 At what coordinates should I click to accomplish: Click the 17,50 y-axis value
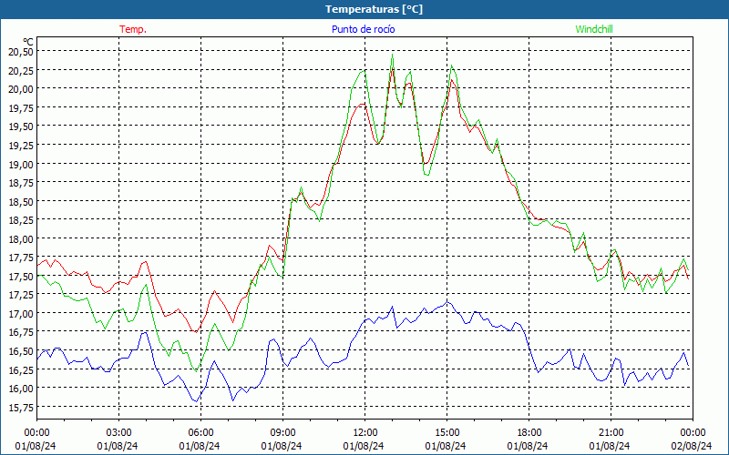click(20, 276)
